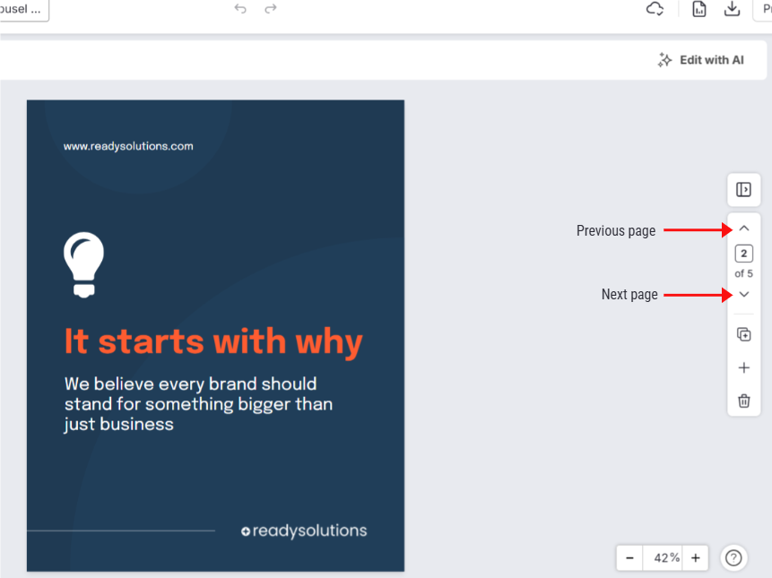Click the download icon
Viewport: 772px width, 578px height.
coord(732,9)
